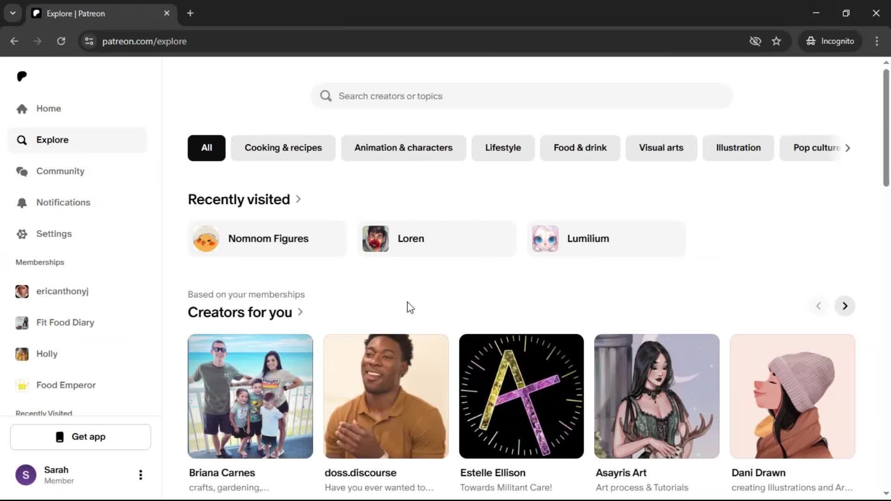Expand Recently visited section chevron
Screen dimensions: 891x501
coord(298,199)
